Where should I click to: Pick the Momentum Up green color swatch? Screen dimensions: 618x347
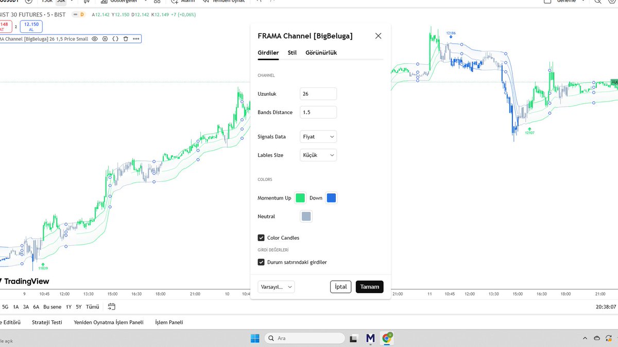[x=300, y=198]
